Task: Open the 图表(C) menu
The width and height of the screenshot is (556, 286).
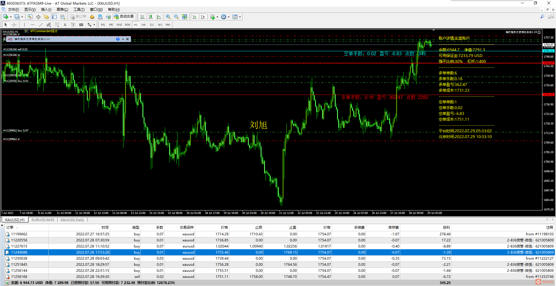Action: tap(63, 10)
